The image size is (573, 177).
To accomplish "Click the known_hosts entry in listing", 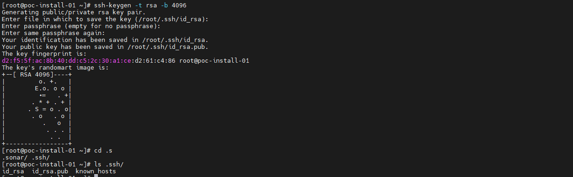I will [x=96, y=171].
